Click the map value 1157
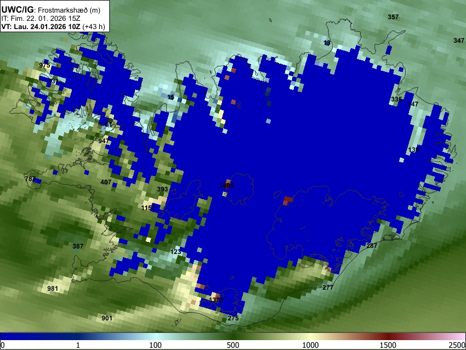 pyautogui.click(x=149, y=208)
